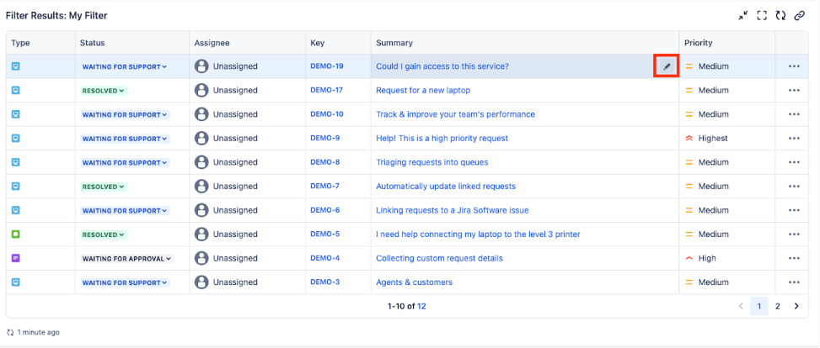Click previous page left chevron
The height and width of the screenshot is (348, 820).
point(741,306)
